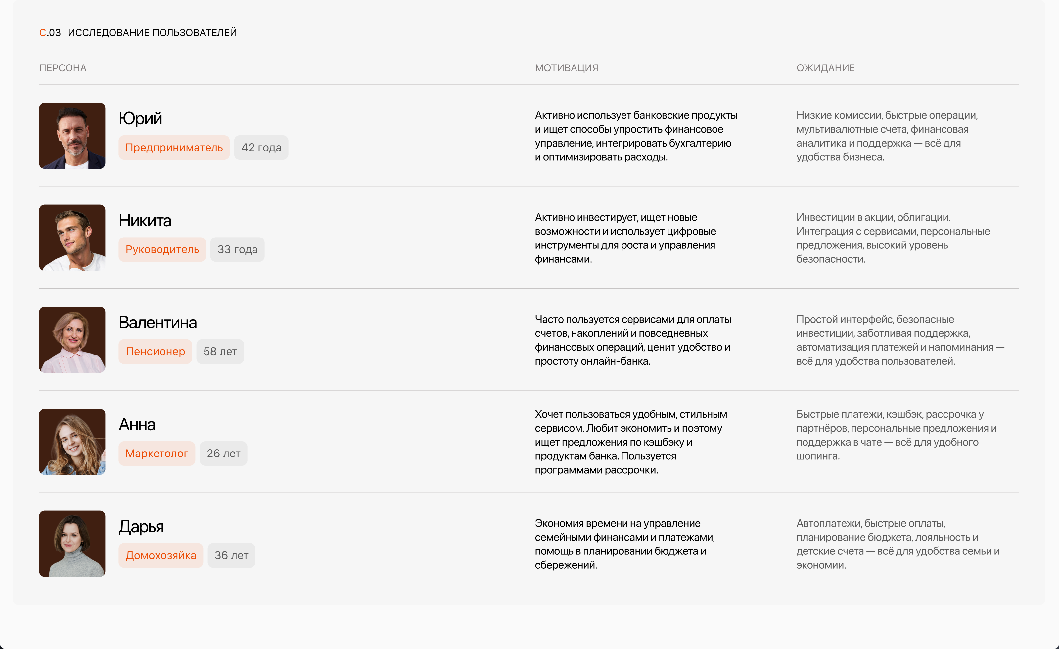1059x649 pixels.
Task: Click the Пенсионер tag
Action: [x=155, y=352]
